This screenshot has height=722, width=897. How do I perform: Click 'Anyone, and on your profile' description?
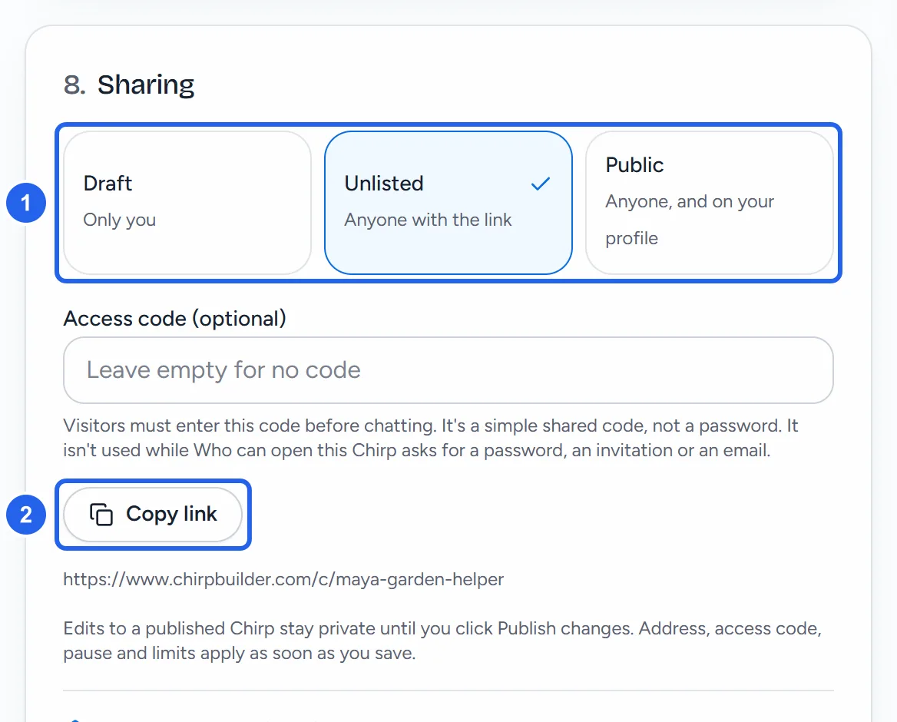pos(690,220)
